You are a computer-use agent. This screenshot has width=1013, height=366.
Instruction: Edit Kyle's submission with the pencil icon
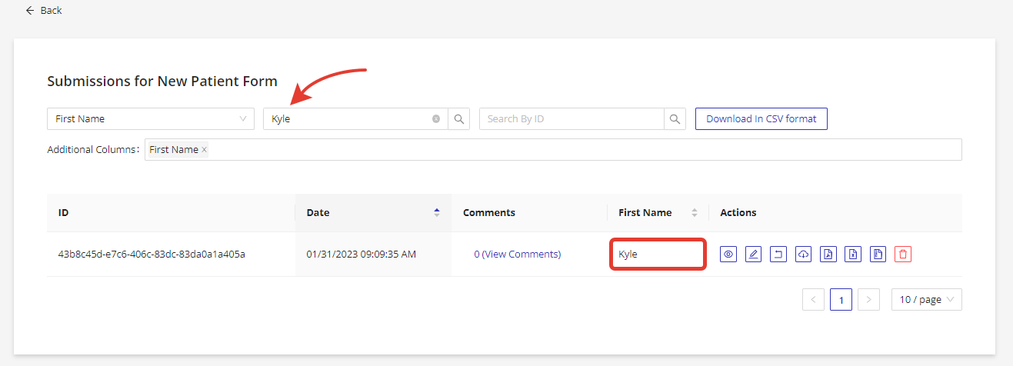(753, 254)
